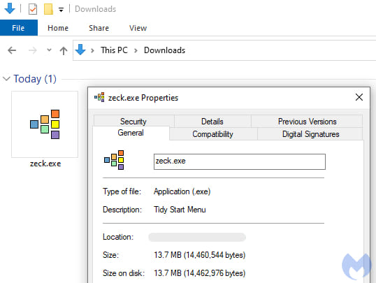Image resolution: width=376 pixels, height=283 pixels.
Task: Click This PC in the address path
Action: (x=114, y=50)
